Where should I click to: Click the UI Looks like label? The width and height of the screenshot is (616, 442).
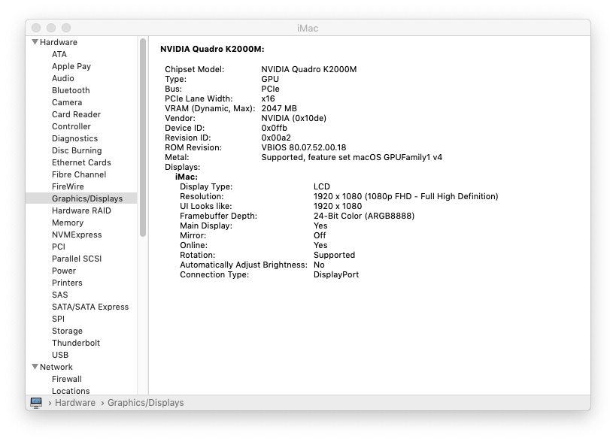click(x=206, y=207)
